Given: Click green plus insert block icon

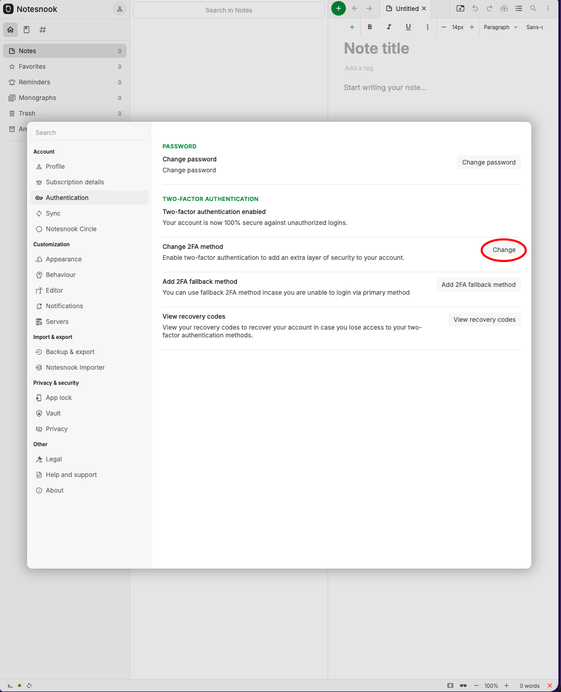Looking at the screenshot, I should tap(352, 27).
